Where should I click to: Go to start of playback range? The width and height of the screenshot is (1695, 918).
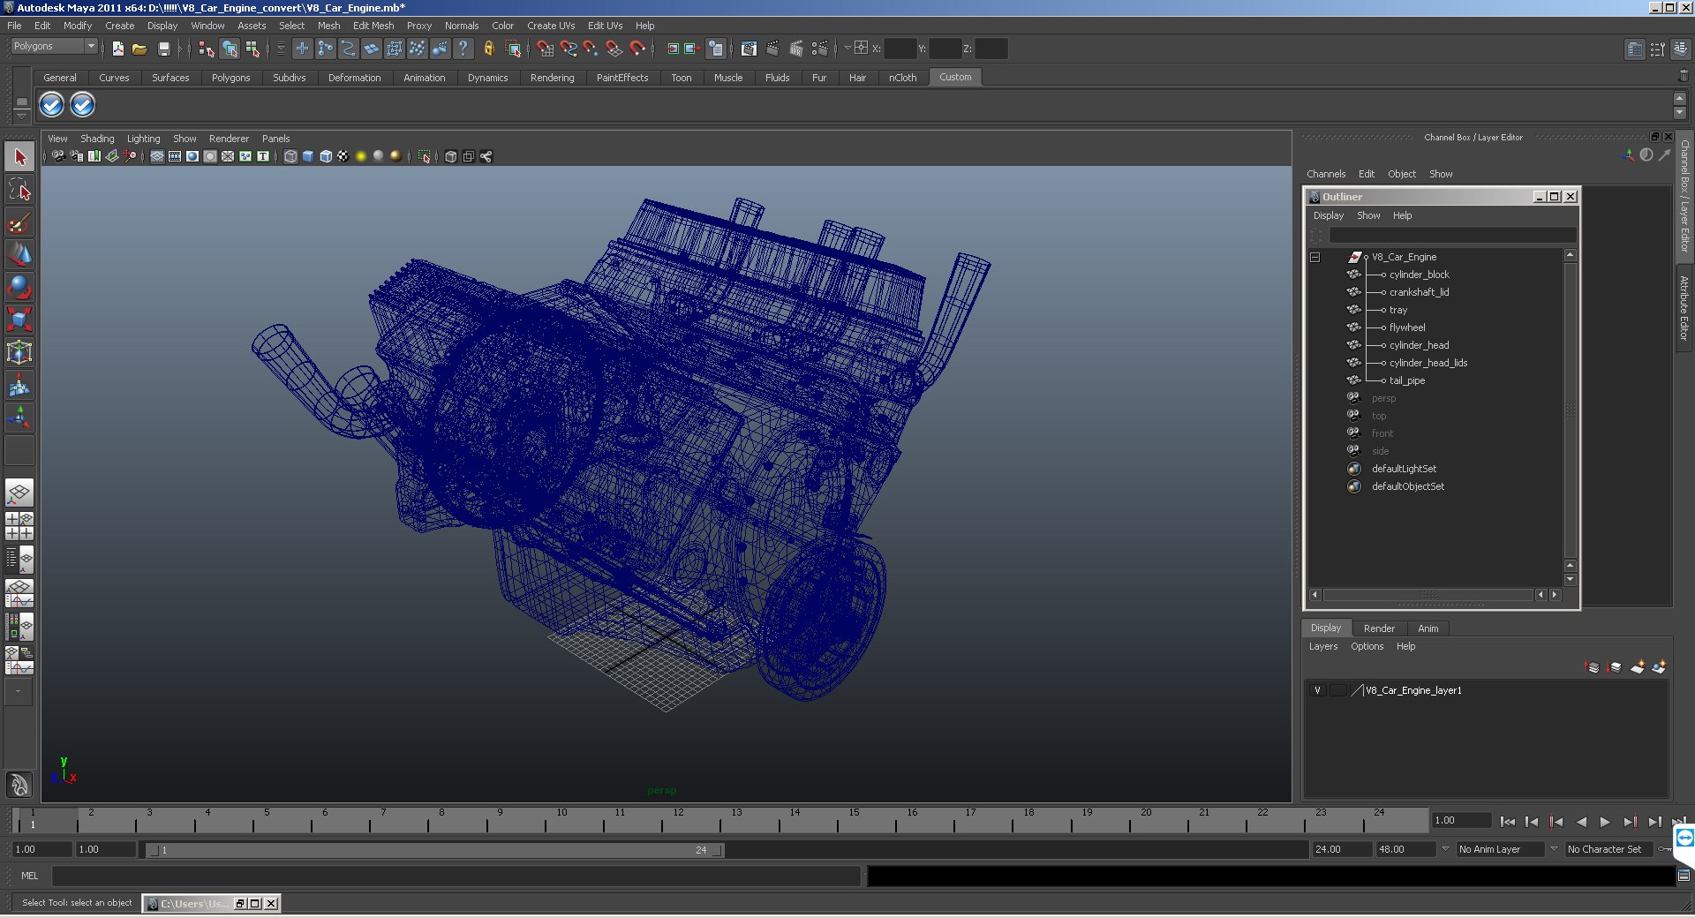[x=1507, y=822]
